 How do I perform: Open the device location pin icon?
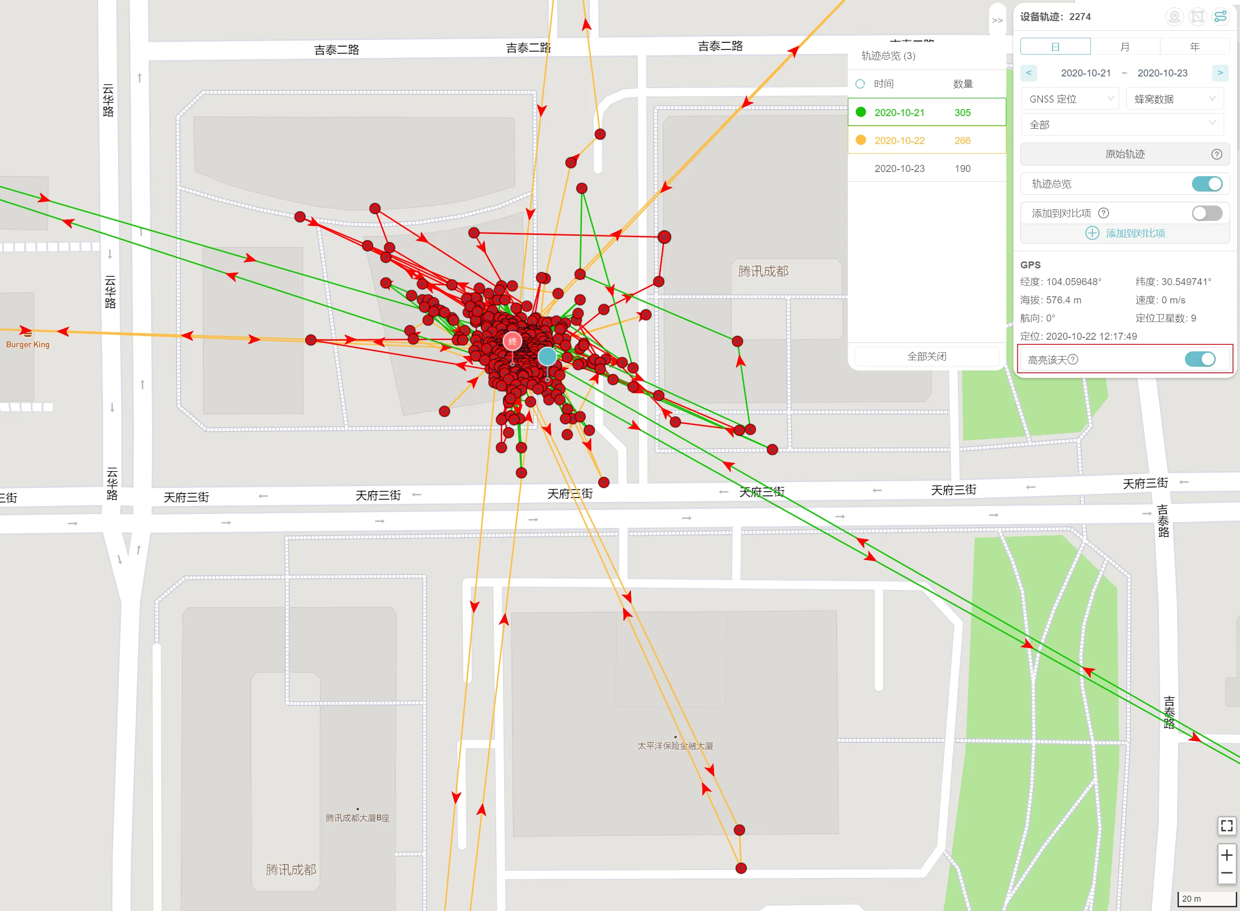tap(1174, 17)
